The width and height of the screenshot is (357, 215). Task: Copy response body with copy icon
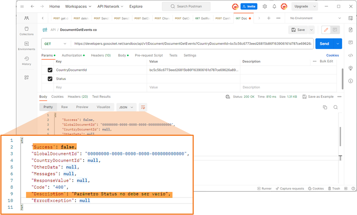(325, 107)
